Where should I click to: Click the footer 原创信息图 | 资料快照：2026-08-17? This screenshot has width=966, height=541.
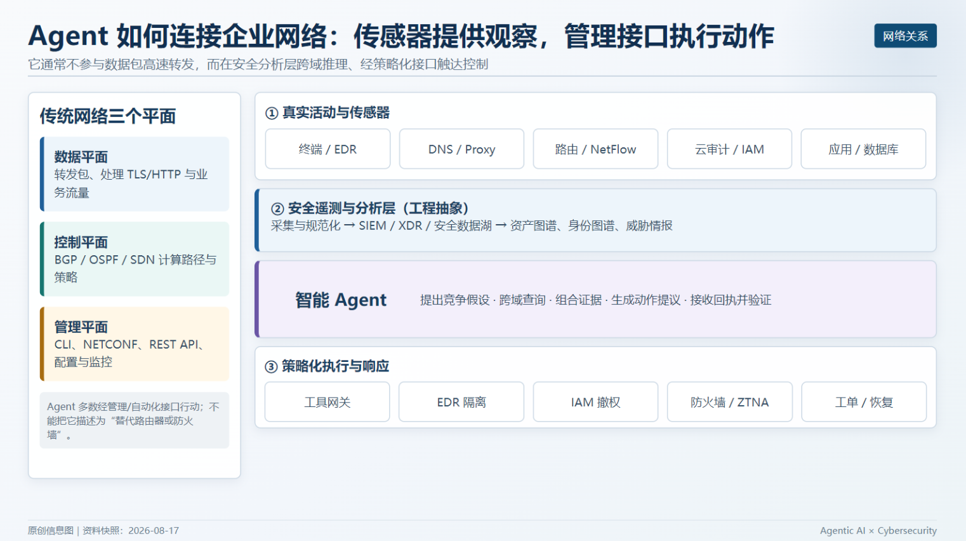(x=103, y=531)
